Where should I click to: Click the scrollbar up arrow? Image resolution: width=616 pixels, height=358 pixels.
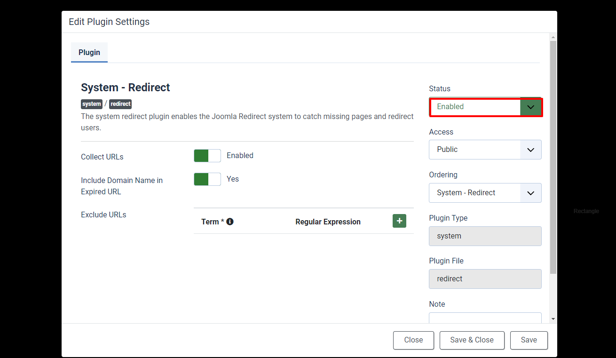553,37
